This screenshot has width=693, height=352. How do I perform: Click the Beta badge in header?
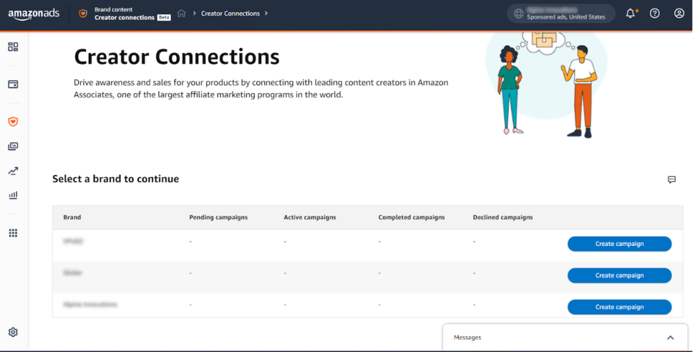pyautogui.click(x=164, y=18)
